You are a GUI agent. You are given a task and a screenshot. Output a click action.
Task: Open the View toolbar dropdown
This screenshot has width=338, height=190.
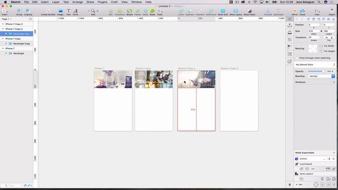[x=317, y=12]
